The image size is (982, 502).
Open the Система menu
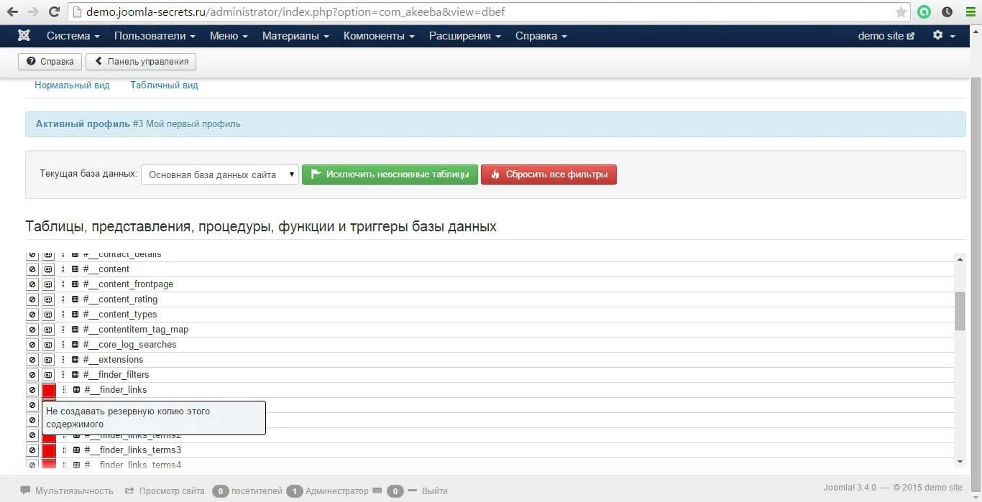point(72,35)
